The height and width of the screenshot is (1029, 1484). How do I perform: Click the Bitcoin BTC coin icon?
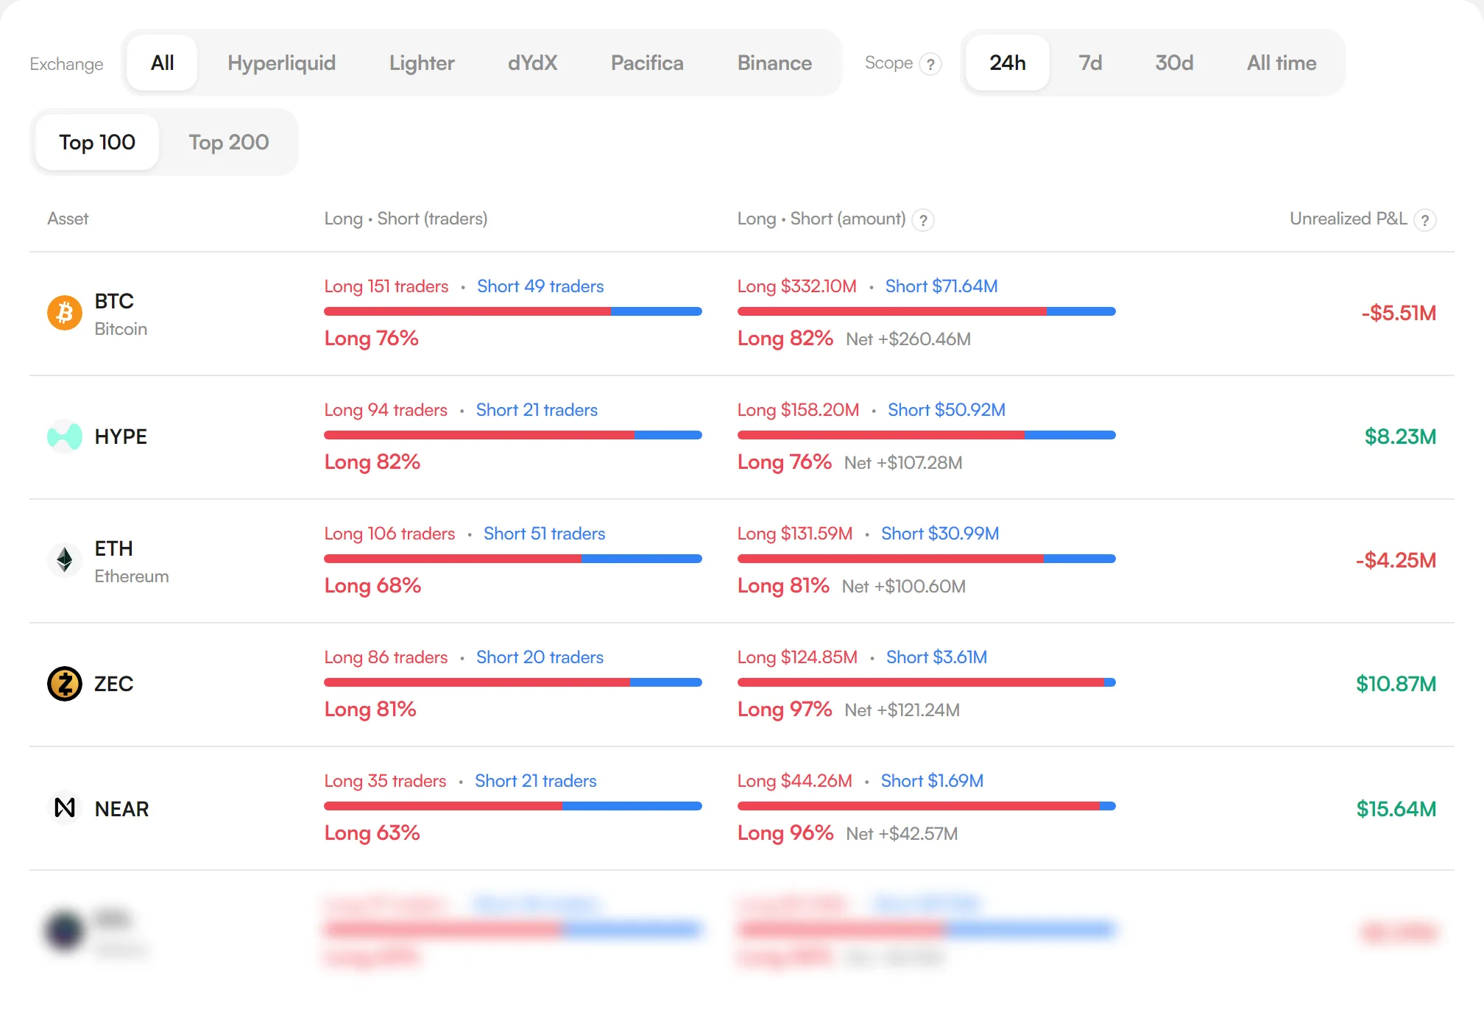tap(65, 313)
